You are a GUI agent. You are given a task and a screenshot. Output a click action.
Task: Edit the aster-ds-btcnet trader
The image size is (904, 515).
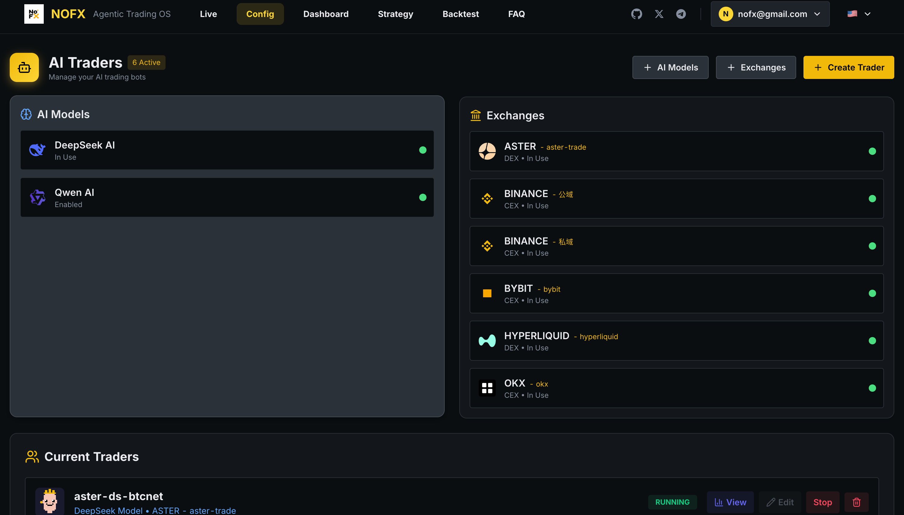click(780, 502)
